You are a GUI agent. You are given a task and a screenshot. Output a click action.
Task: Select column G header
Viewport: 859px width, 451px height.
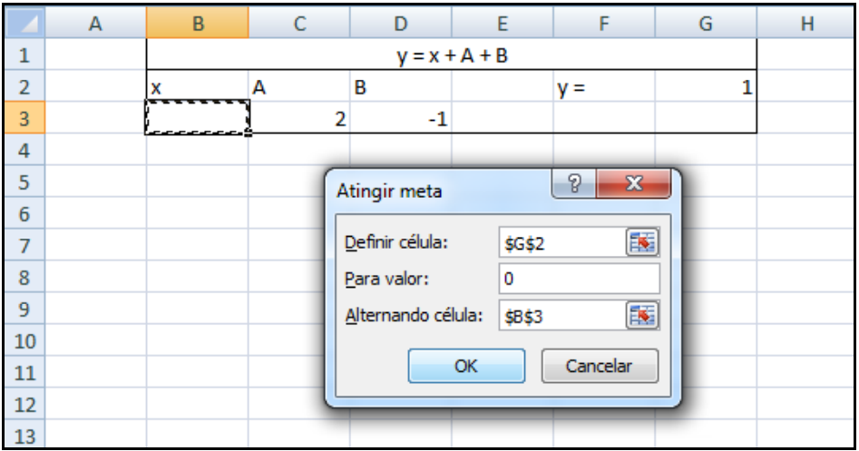pyautogui.click(x=705, y=25)
